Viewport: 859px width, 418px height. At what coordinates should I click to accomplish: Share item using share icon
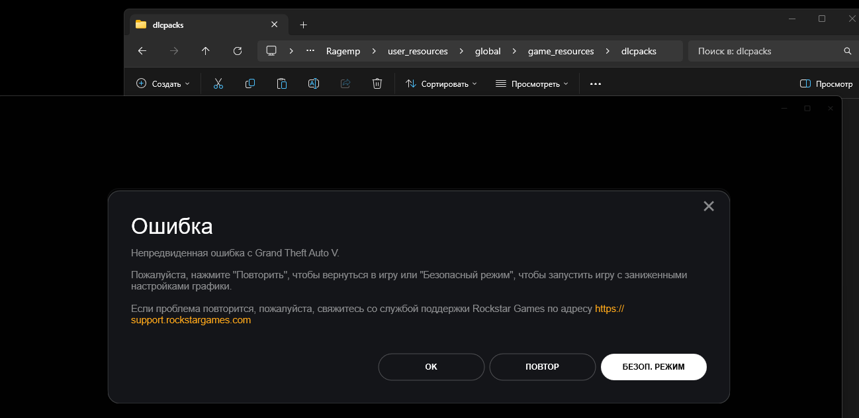[345, 83]
